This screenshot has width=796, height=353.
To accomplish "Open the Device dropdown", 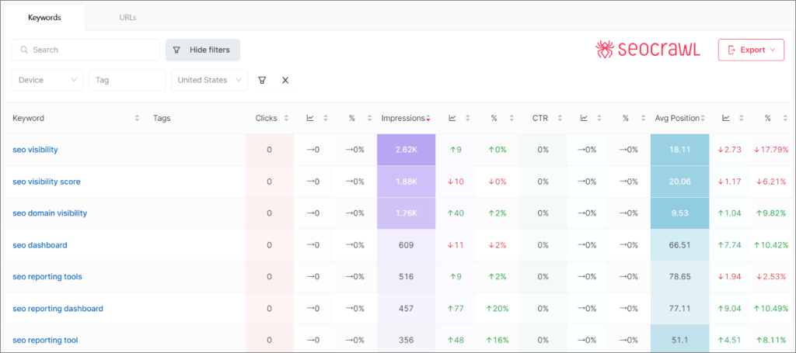I will pyautogui.click(x=47, y=80).
